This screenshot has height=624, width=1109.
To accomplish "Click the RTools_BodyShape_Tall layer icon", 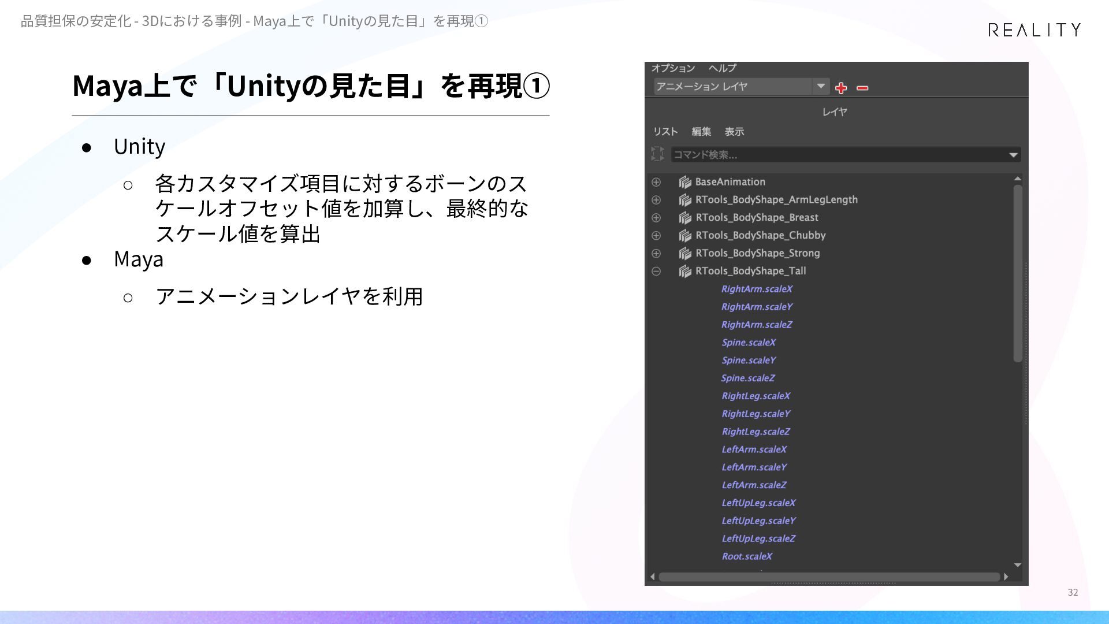I will point(685,272).
